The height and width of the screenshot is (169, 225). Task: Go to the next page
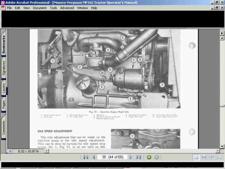click(x=131, y=158)
